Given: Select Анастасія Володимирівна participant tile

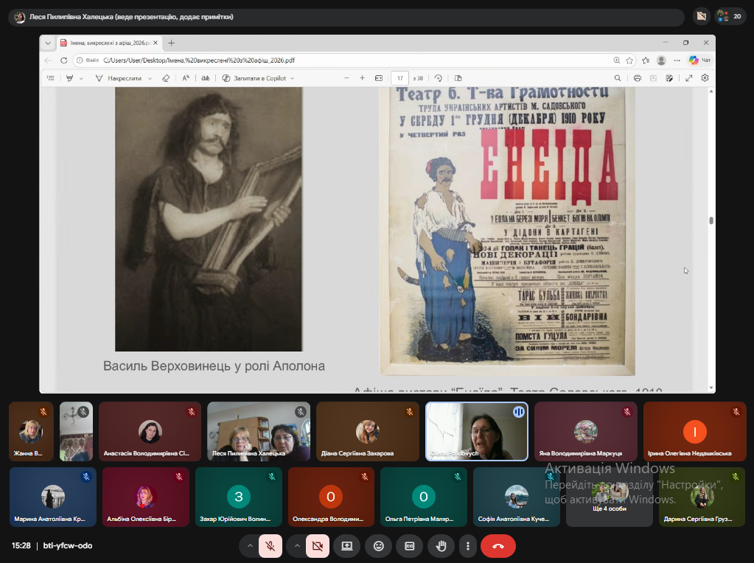Looking at the screenshot, I should point(150,431).
